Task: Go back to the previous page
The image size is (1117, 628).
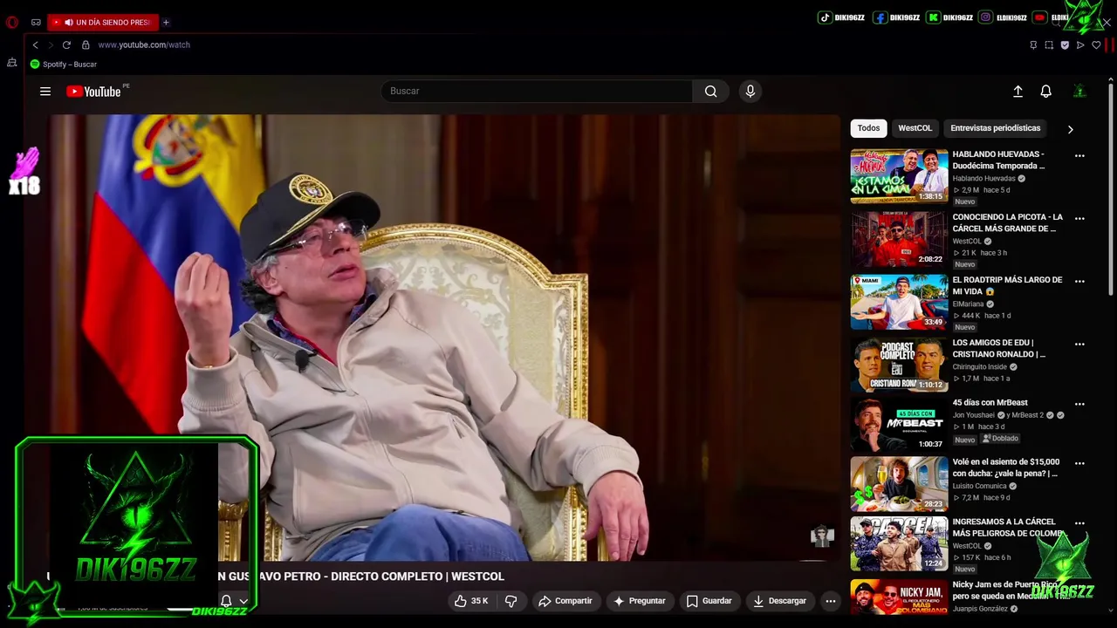Action: point(35,44)
